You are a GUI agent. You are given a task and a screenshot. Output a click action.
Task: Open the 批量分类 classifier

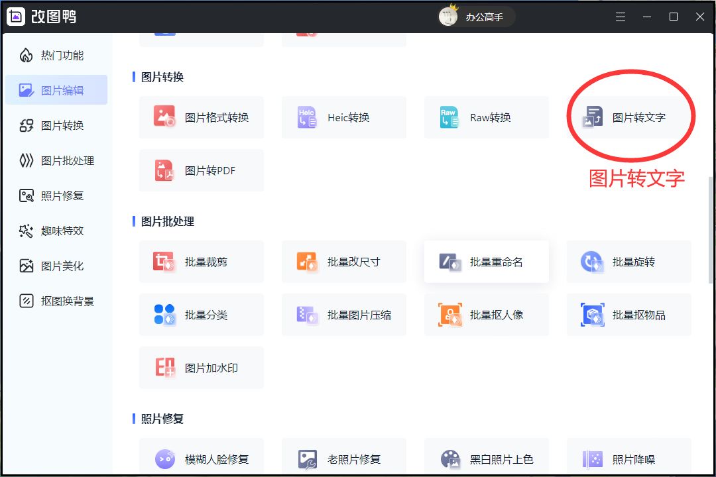coord(202,315)
